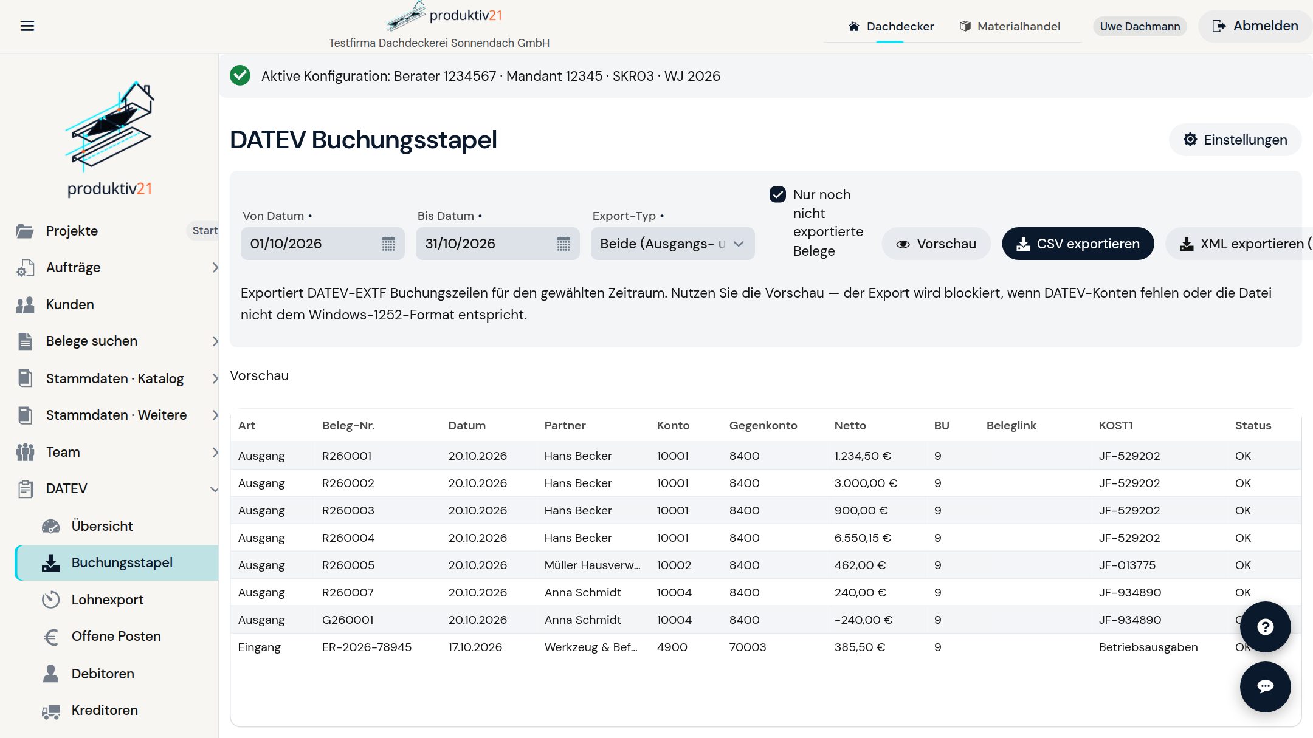Click the Uwe Dachmann user badge

click(x=1140, y=26)
